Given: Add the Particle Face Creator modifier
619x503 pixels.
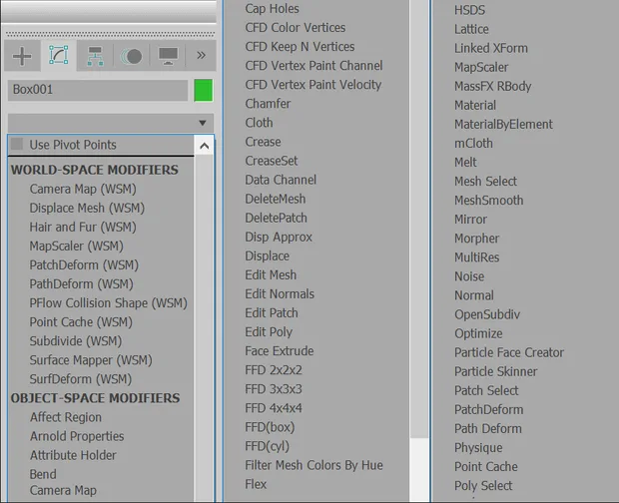Looking at the screenshot, I should pos(509,352).
